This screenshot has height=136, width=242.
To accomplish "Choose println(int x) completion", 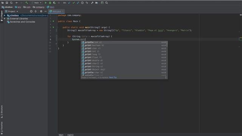I will point(124,42).
